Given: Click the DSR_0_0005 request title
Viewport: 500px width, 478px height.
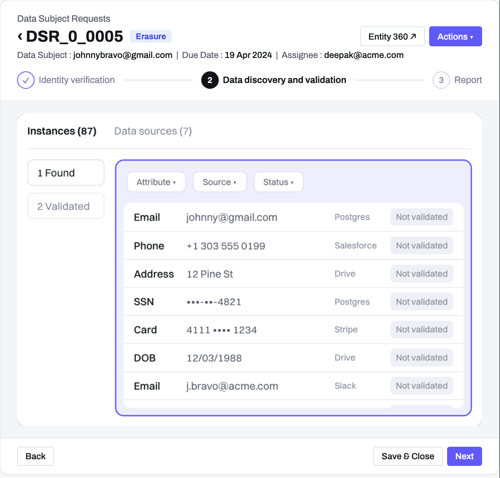Looking at the screenshot, I should click(x=75, y=36).
